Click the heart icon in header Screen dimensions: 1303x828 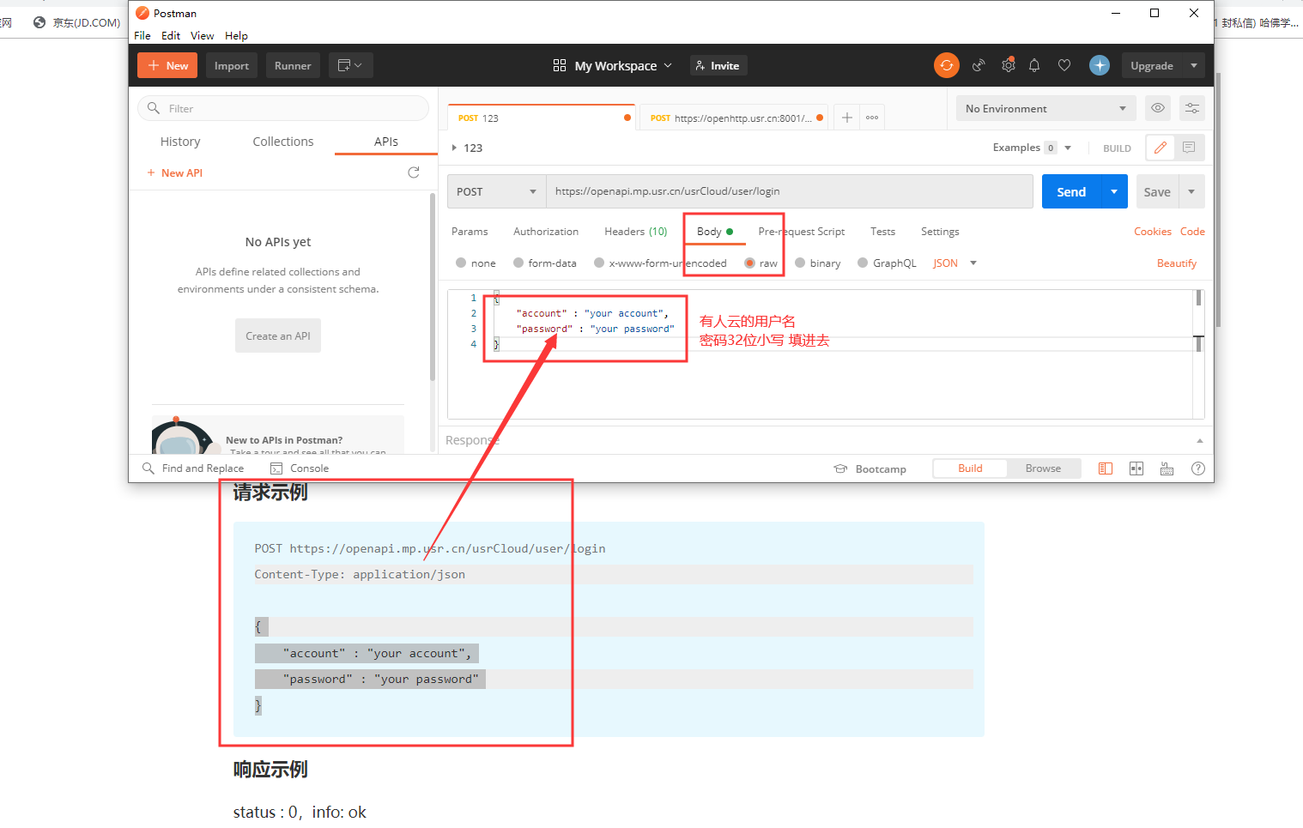1064,65
